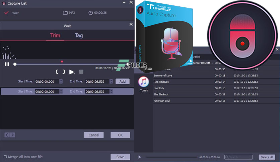Click the Wait item name in Capture List
The image size is (280, 162).
(x=15, y=13)
